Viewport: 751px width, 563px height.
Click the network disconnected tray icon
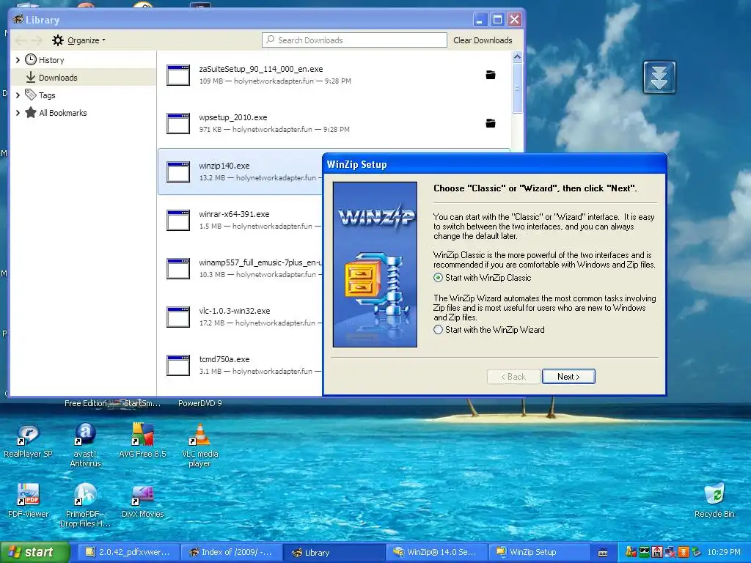(x=670, y=553)
